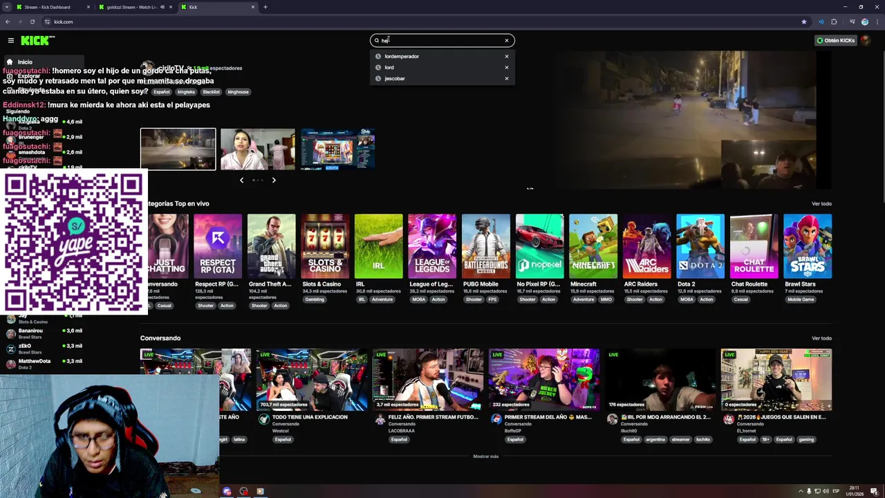Open the tab search dropdown arrow

click(6, 7)
